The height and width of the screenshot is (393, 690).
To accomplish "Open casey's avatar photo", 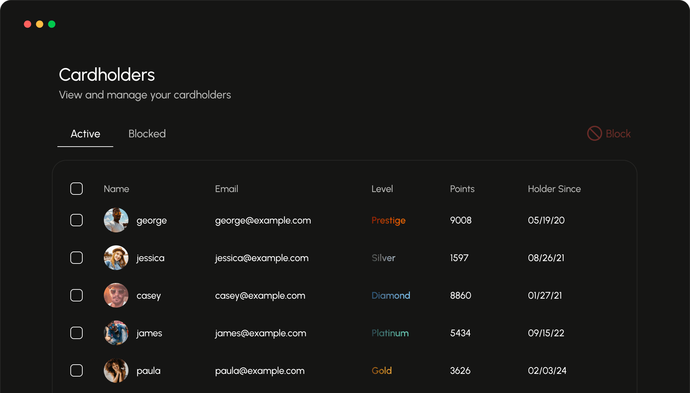I will tap(116, 295).
